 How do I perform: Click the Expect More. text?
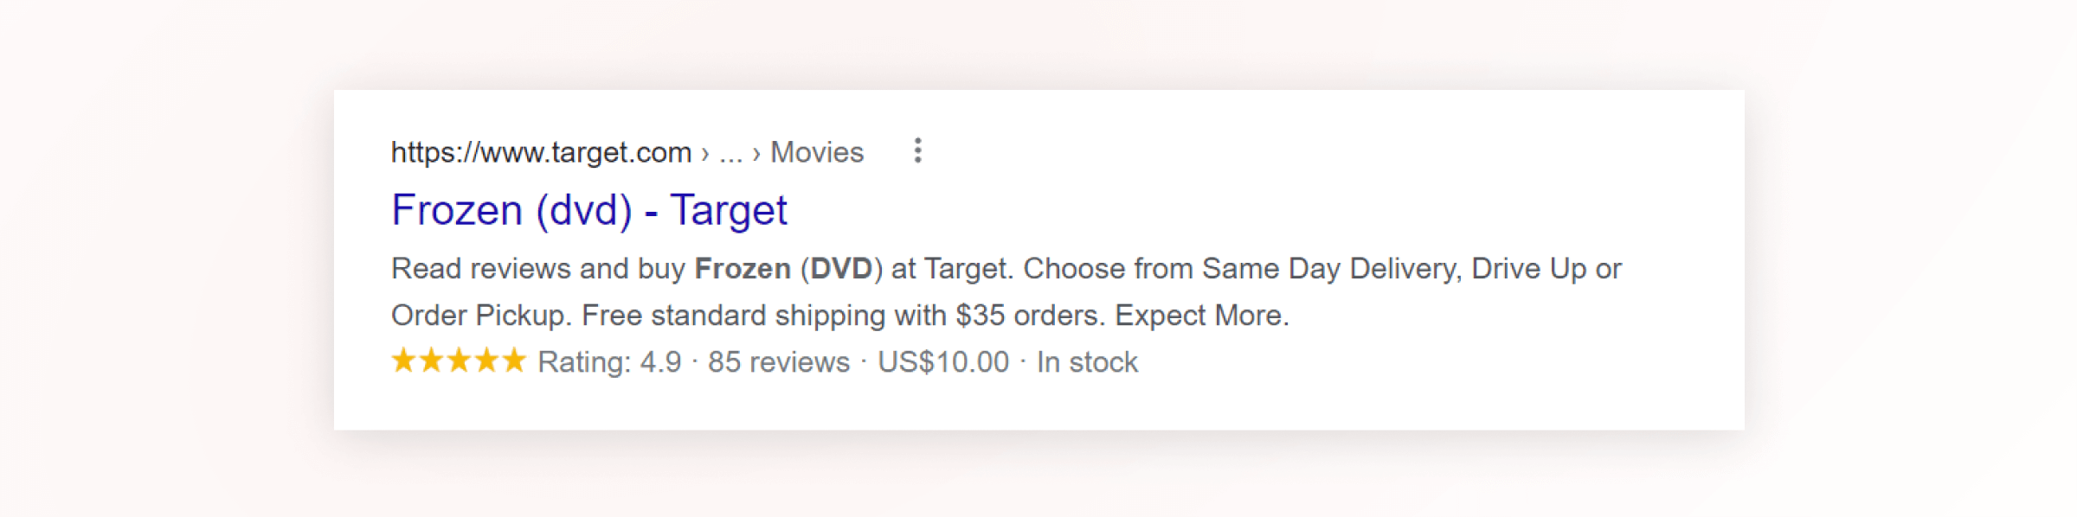pyautogui.click(x=1202, y=316)
